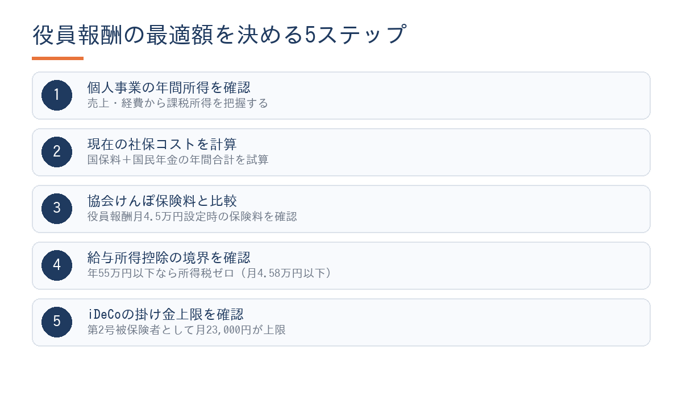The height and width of the screenshot is (397, 682).
Task: Select subtitle 役員報酬月4.5万円設定時の保険料を確認
Action: click(192, 217)
